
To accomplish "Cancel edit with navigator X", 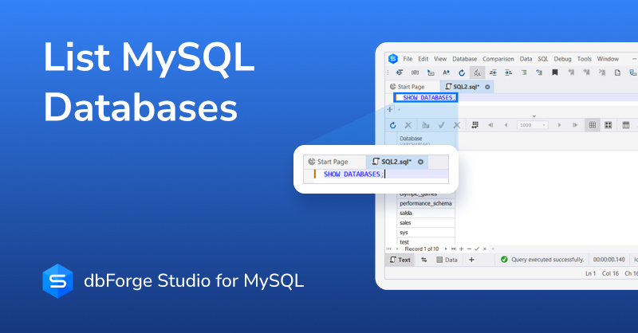I will pos(485,249).
